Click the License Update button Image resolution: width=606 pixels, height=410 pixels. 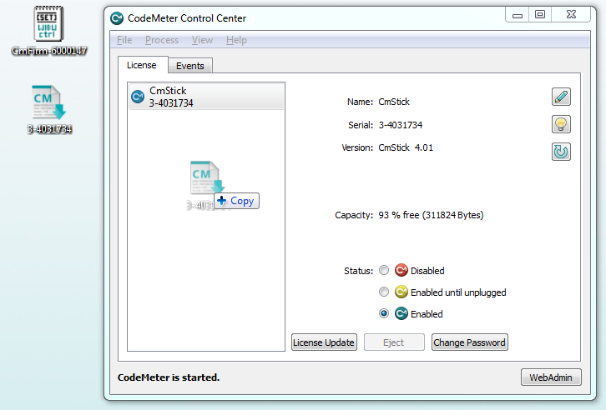click(324, 342)
